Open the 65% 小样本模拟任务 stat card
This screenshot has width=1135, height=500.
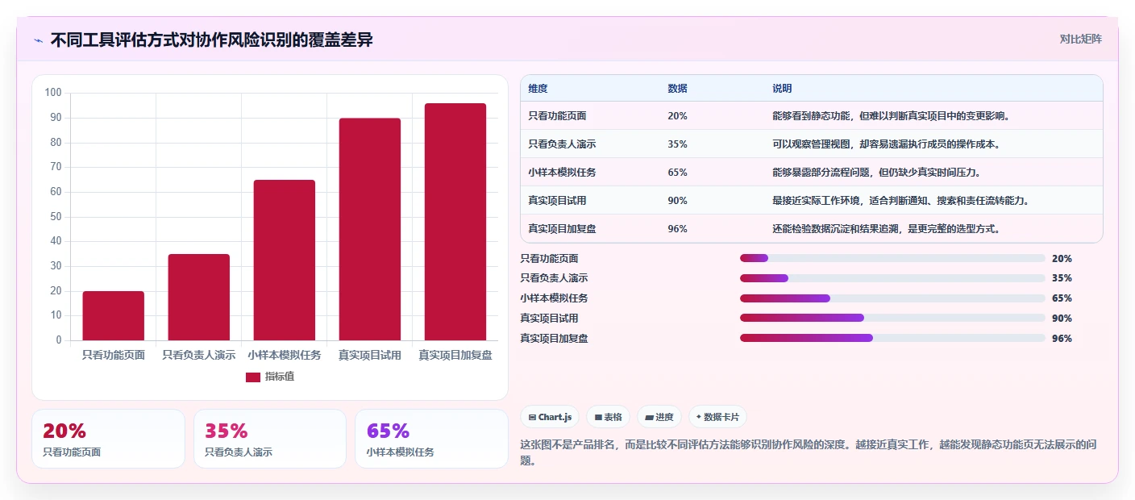(x=431, y=439)
